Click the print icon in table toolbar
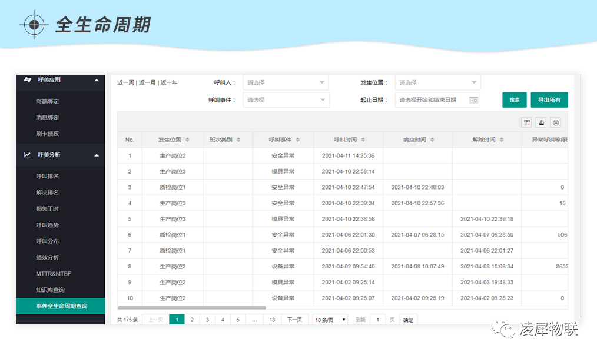597x355 pixels. pyautogui.click(x=555, y=122)
